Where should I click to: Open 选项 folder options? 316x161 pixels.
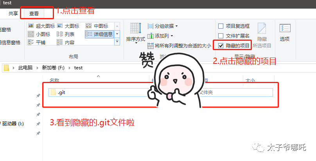click(x=285, y=32)
